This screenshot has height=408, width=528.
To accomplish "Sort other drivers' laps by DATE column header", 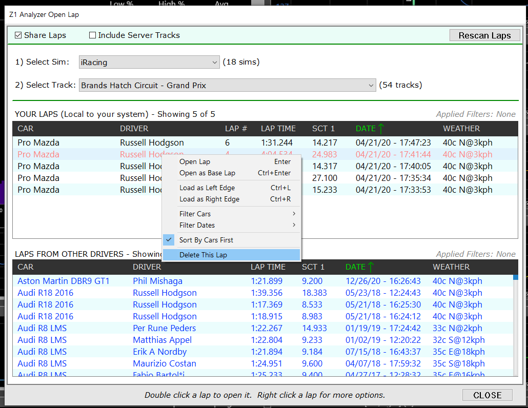I will (359, 267).
